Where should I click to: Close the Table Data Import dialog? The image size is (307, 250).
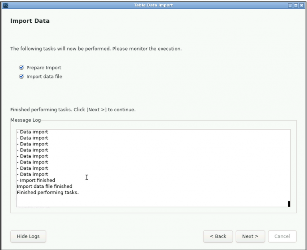tap(301, 5)
